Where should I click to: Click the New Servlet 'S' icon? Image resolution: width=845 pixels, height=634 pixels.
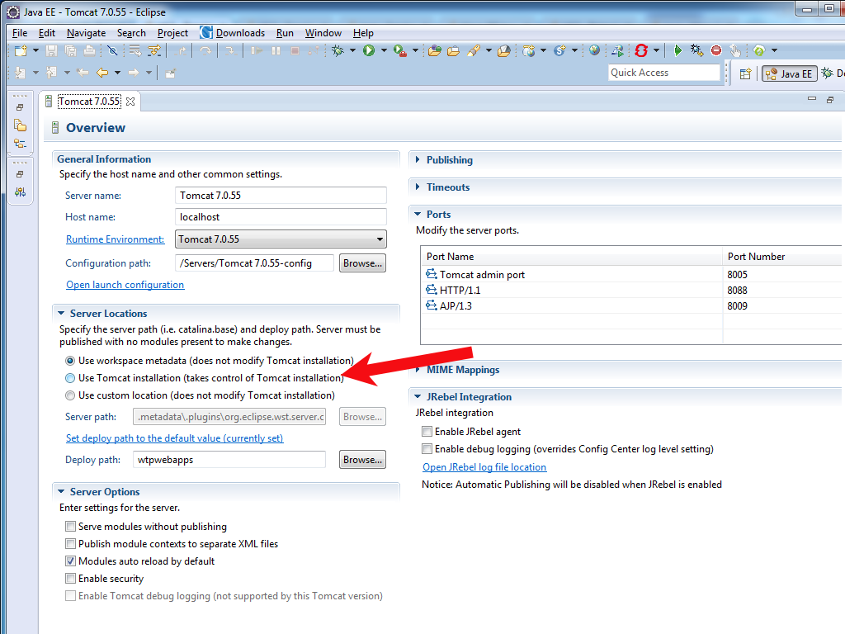coord(560,50)
